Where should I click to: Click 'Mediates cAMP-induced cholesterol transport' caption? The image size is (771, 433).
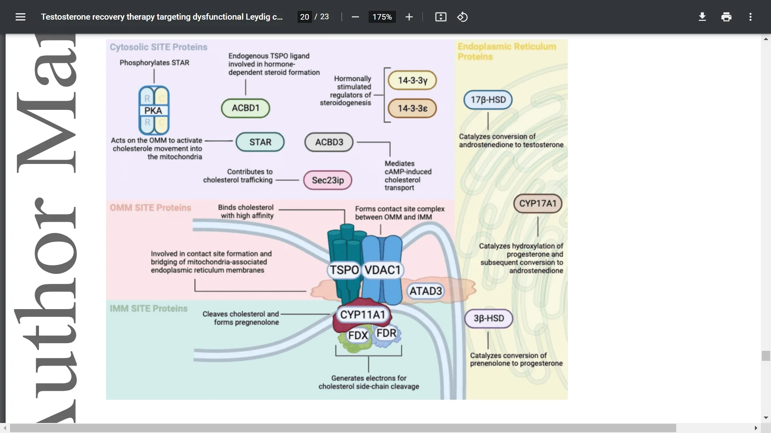(x=408, y=176)
